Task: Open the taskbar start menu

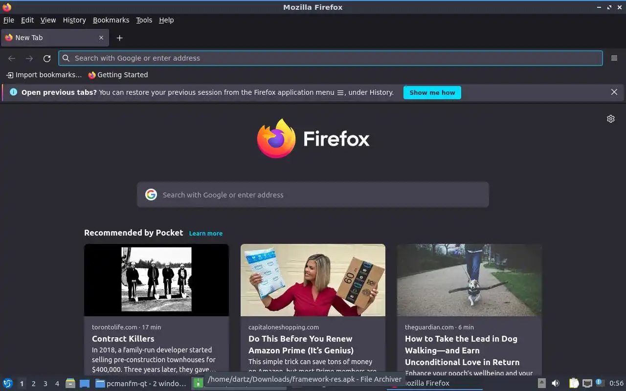Action: [x=8, y=383]
